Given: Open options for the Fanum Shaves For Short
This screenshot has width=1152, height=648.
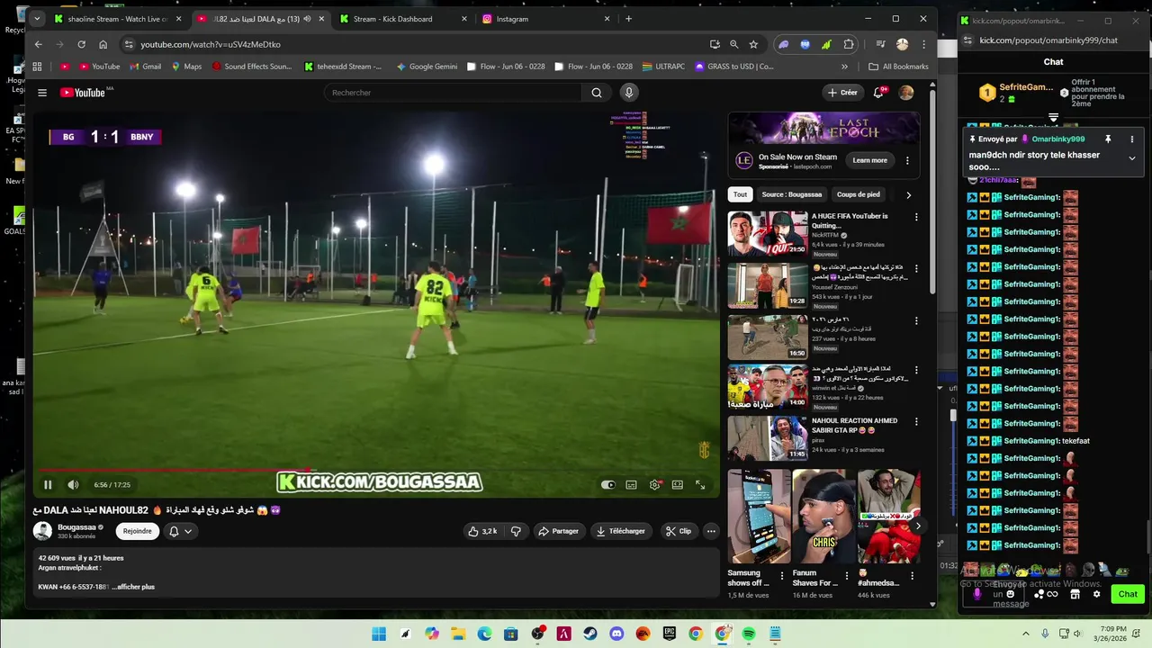Looking at the screenshot, I should click(x=846, y=576).
